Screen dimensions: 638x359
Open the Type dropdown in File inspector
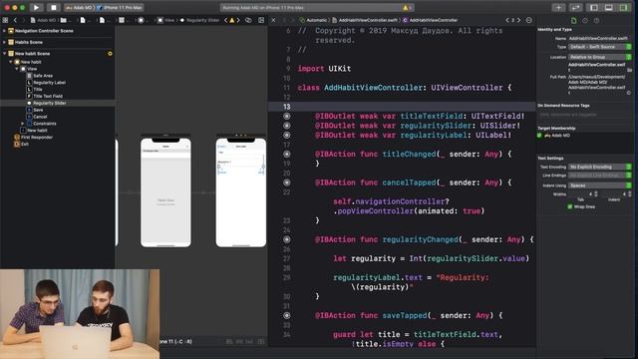coord(600,47)
